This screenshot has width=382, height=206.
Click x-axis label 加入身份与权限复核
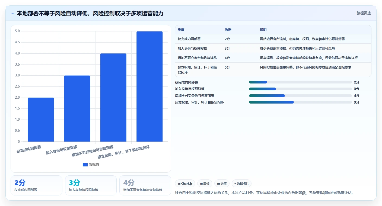(62, 150)
